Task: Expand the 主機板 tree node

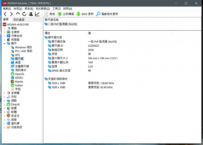Action: click(5, 32)
